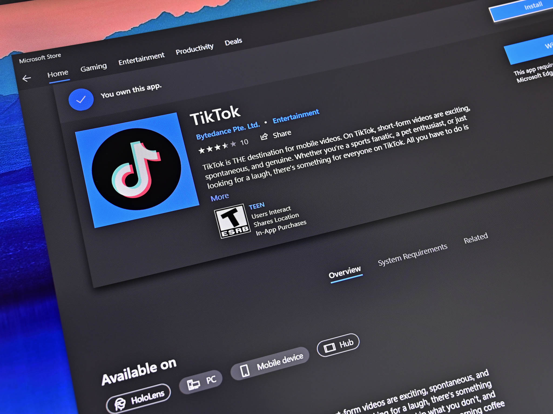The image size is (553, 414).
Task: Click the Share icon for TikTok
Action: (276, 133)
